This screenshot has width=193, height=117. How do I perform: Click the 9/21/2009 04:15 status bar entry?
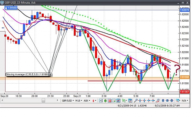point(127,106)
